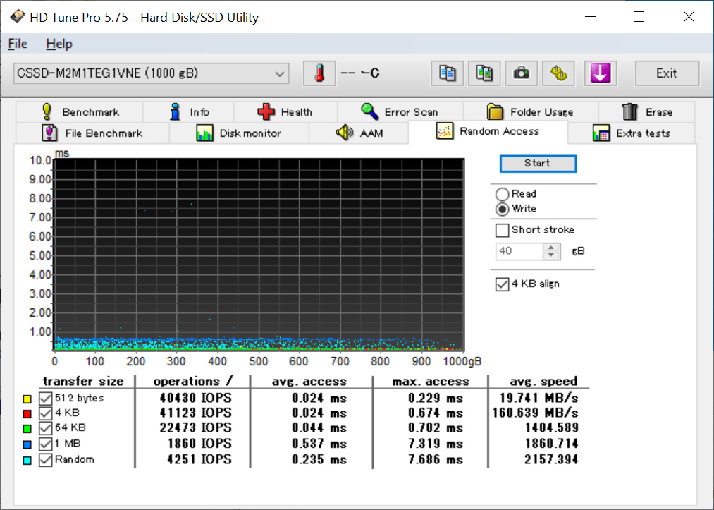Open the Error Scan tab

tap(400, 112)
